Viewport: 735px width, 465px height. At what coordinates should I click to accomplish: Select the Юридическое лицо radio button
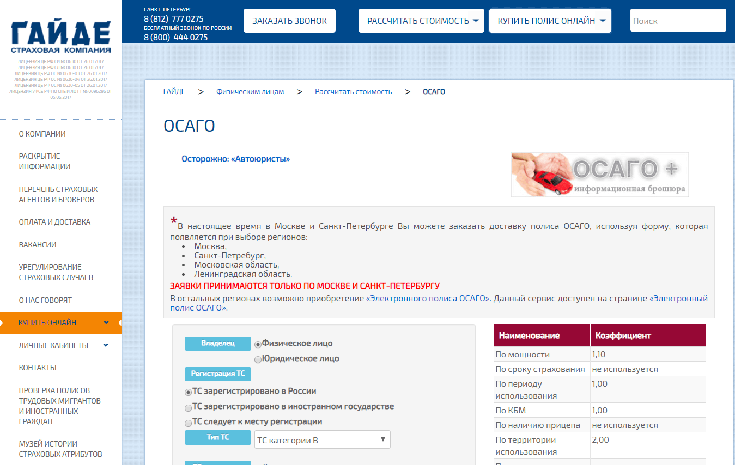click(x=258, y=359)
